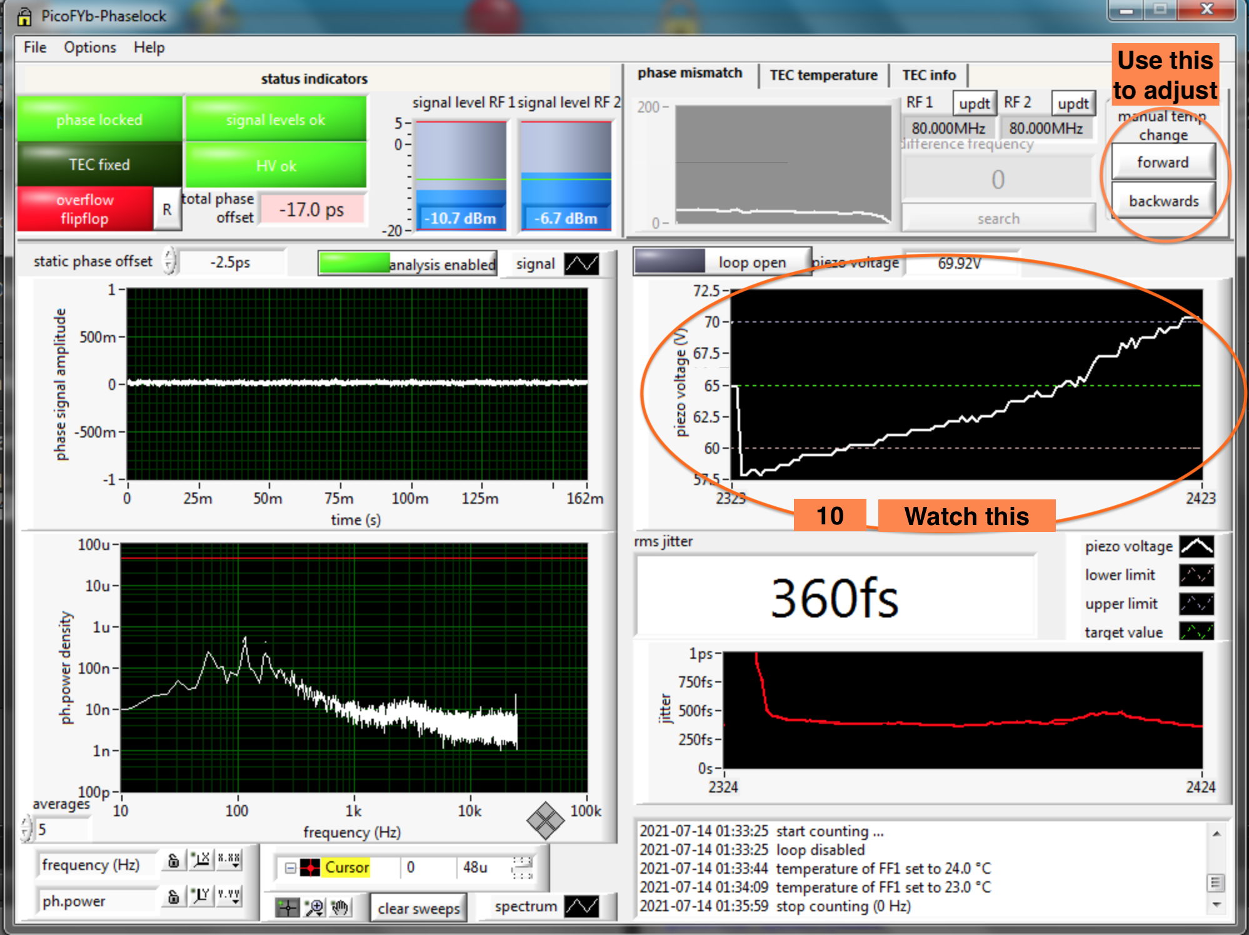Viewport: 1249px width, 935px height.
Task: Toggle the analysis enabled switch
Action: [x=408, y=264]
